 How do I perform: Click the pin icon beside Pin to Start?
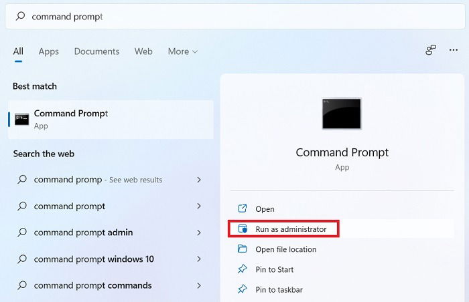click(243, 269)
